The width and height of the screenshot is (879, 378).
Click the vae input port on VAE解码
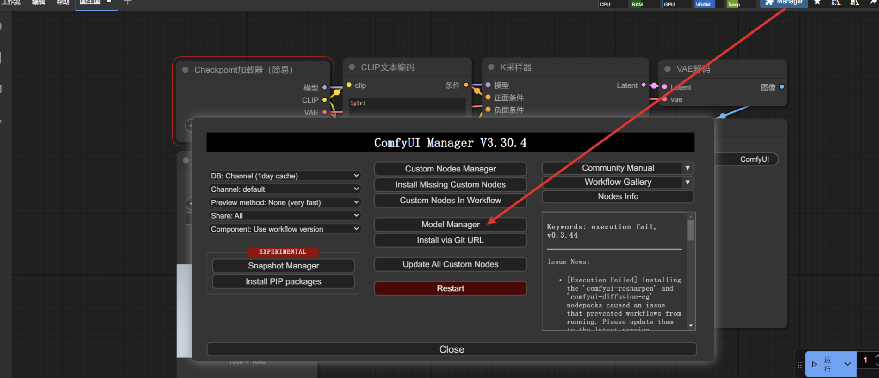coord(665,99)
